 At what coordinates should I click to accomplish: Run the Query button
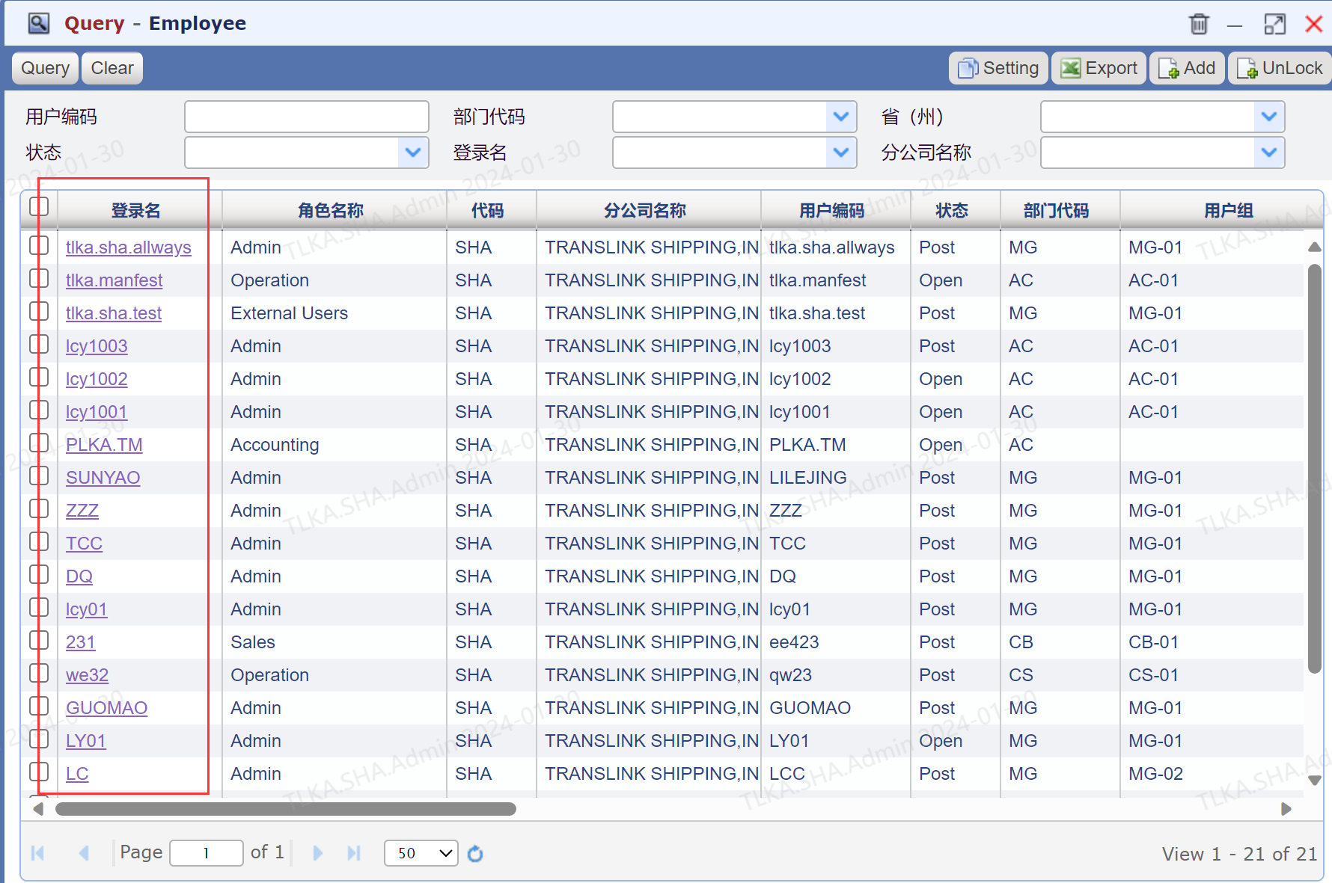point(45,68)
